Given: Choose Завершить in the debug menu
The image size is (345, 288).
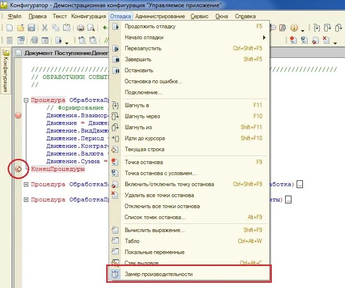Looking at the screenshot, I should pyautogui.click(x=189, y=59).
